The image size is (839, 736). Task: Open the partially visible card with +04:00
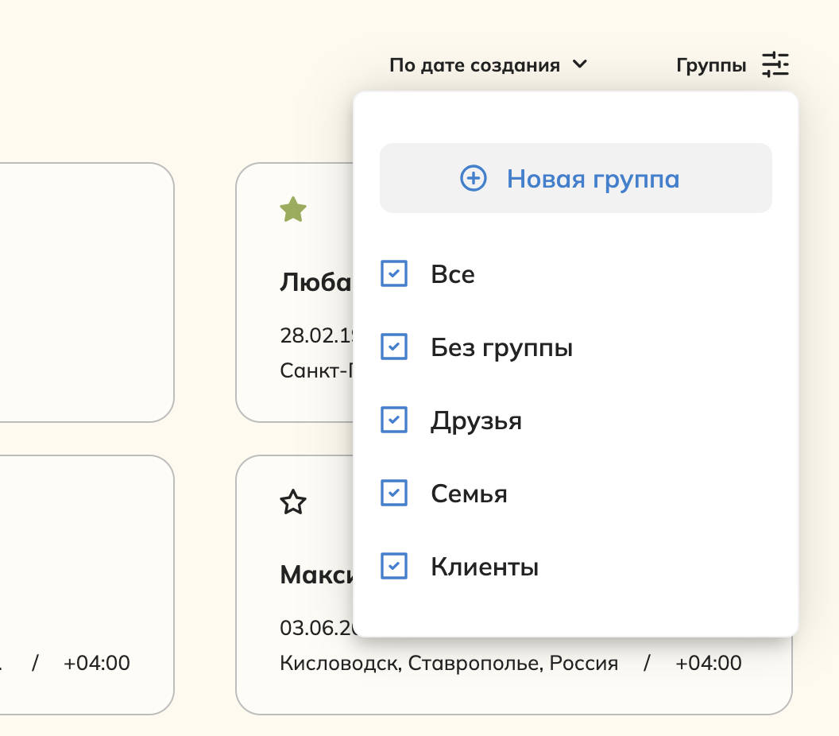click(87, 584)
